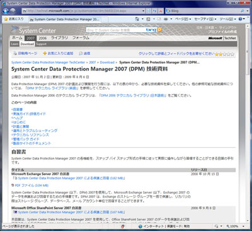Go back with the browser Back arrow
Image resolution: width=252 pixels, height=231 pixels.
click(x=6, y=11)
